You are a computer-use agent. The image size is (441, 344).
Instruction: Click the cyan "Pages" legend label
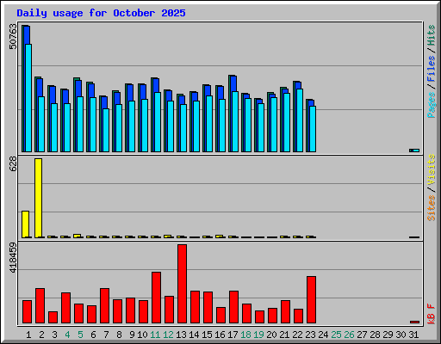(x=431, y=105)
